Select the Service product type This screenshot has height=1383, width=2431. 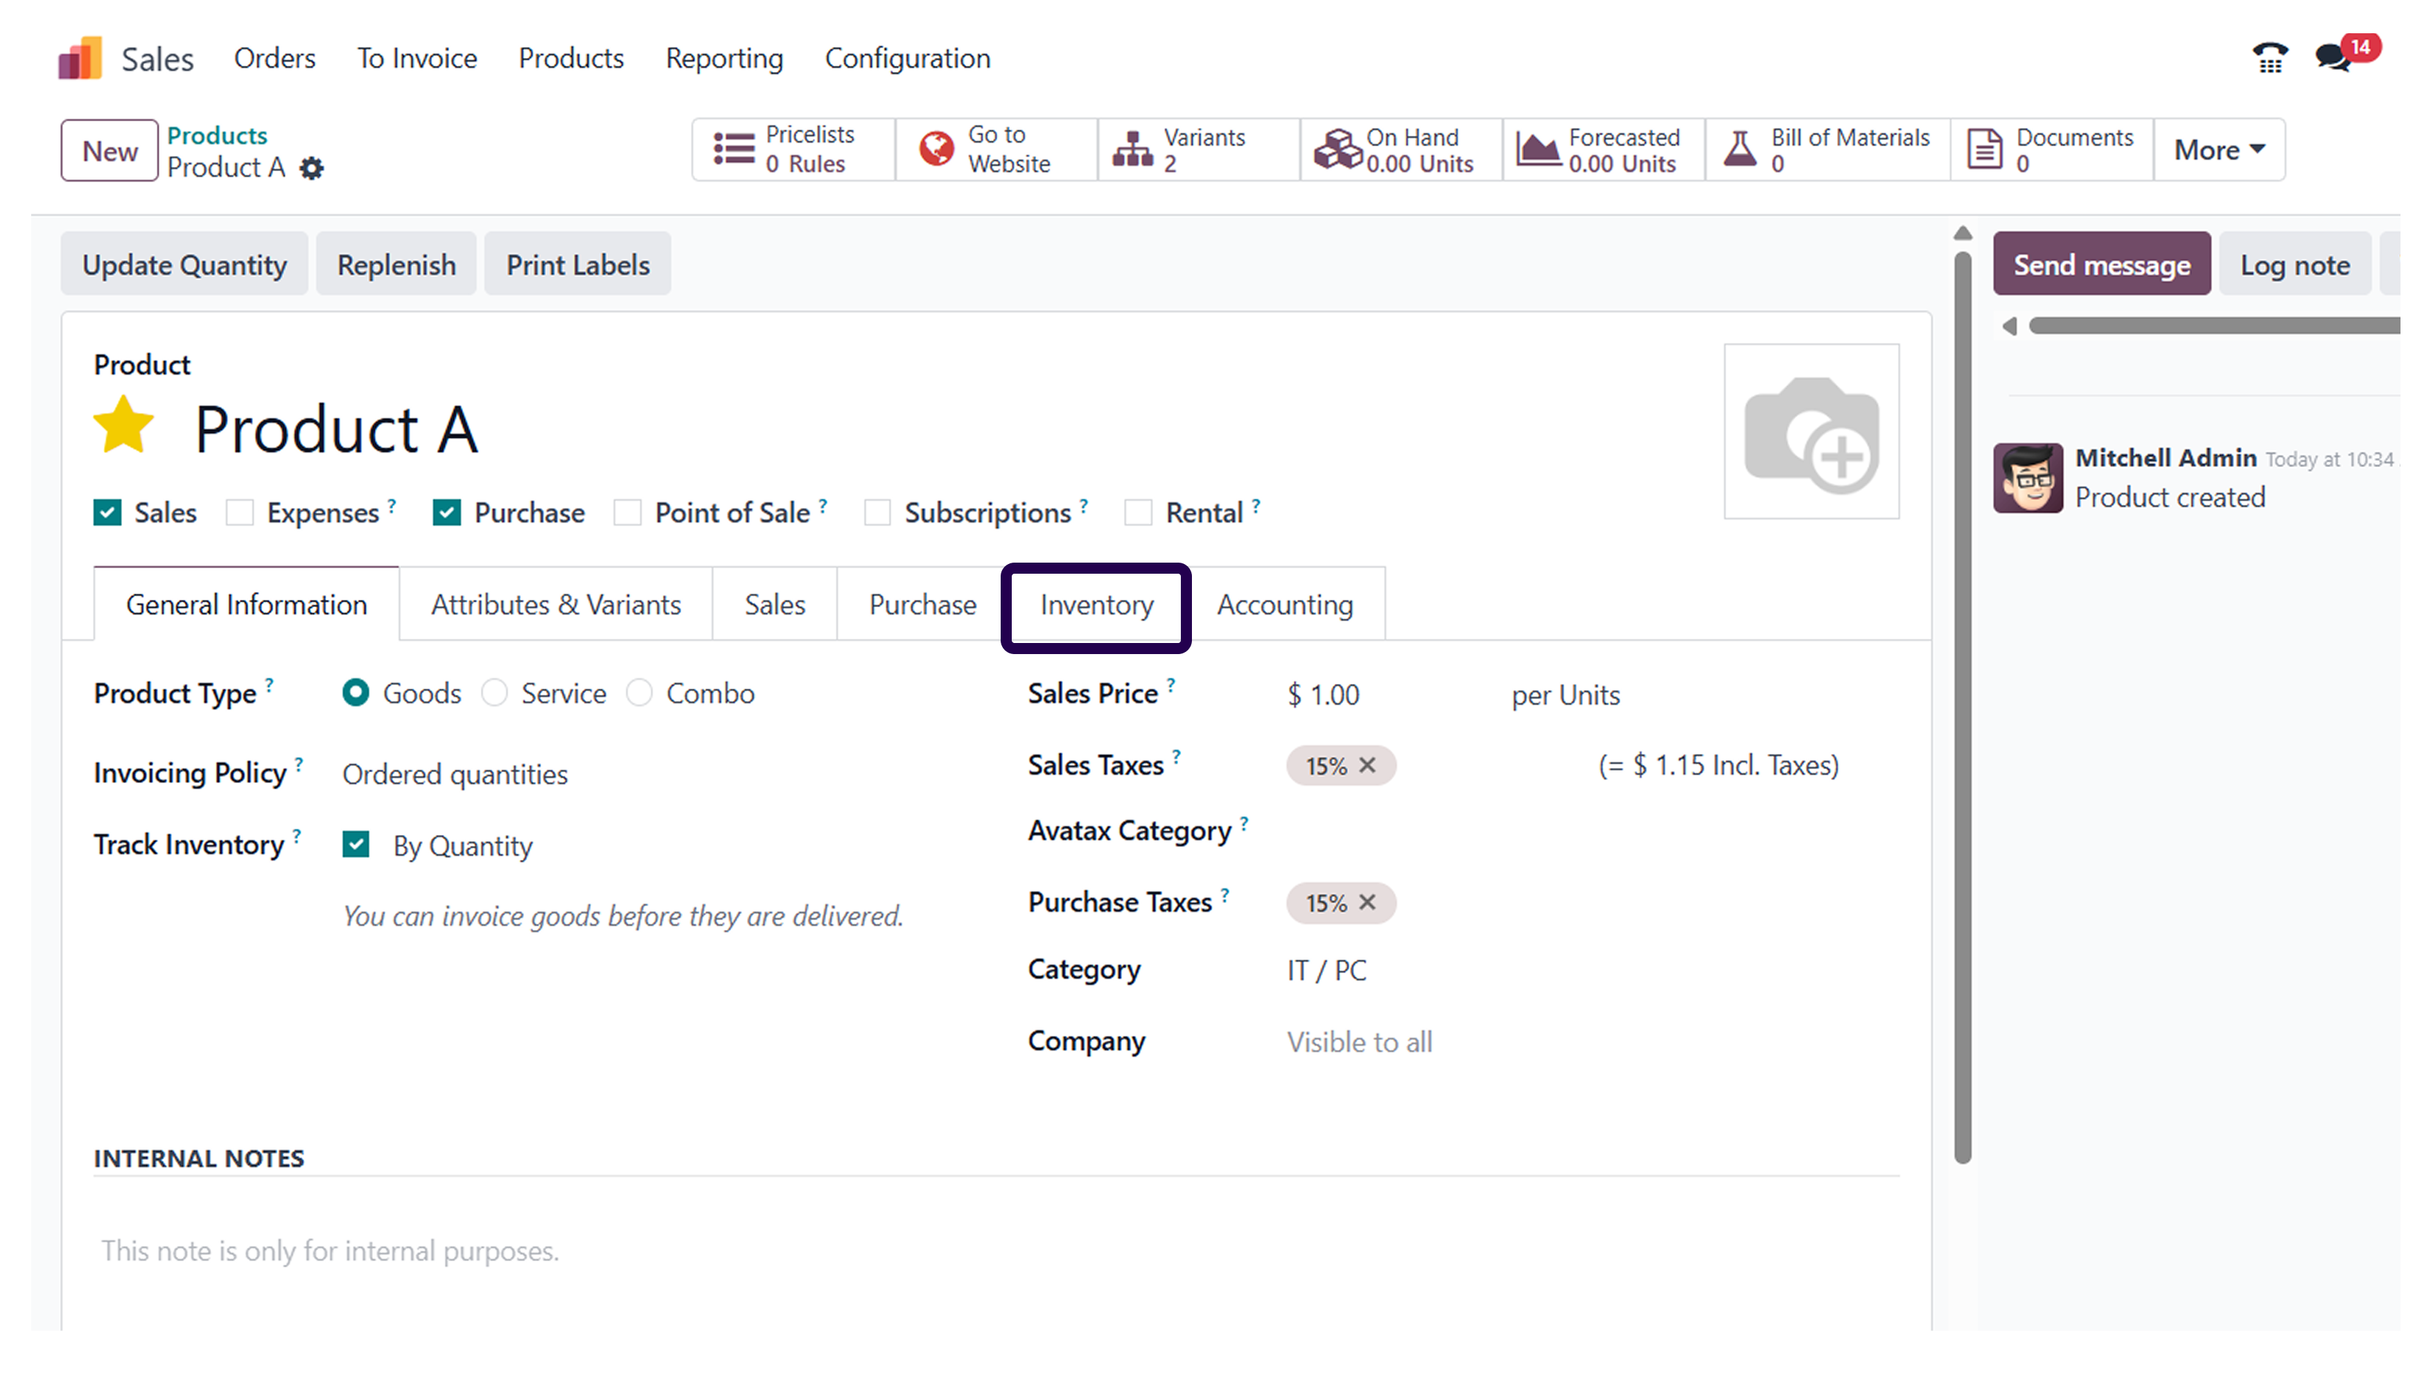(x=494, y=694)
